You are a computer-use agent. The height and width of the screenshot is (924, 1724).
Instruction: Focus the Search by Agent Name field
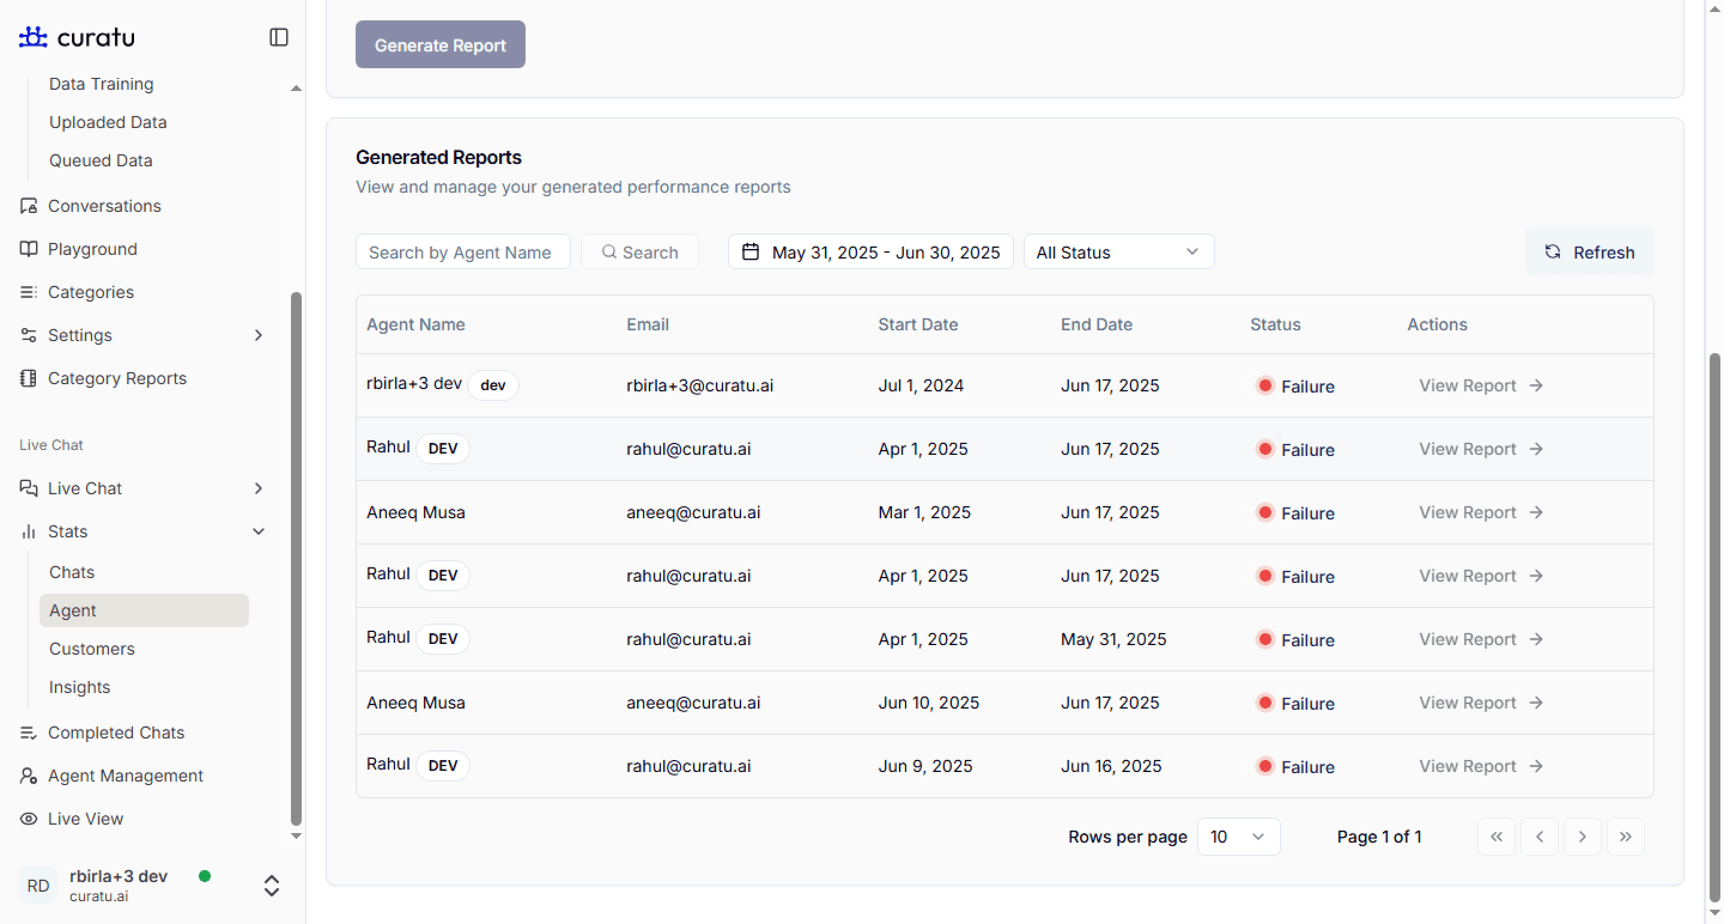coord(463,252)
